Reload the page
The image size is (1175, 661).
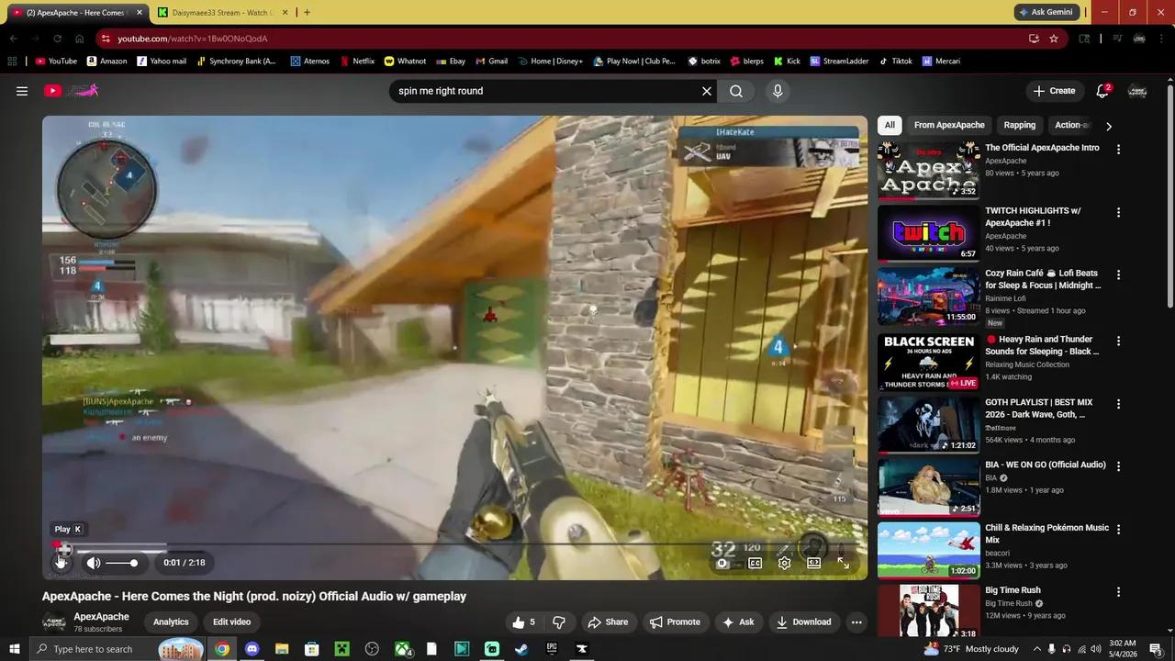(57, 39)
